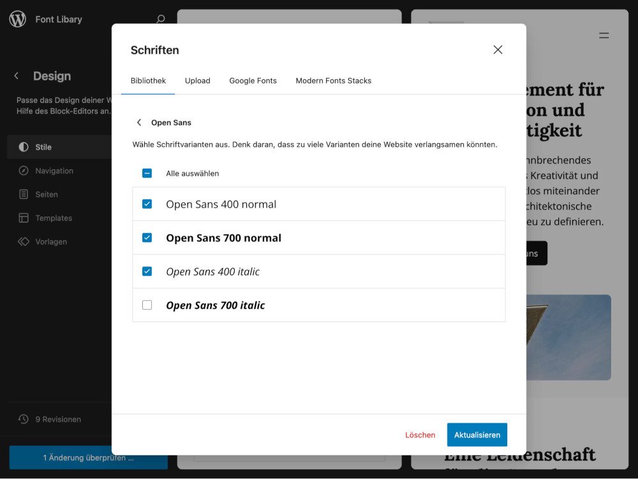Screen dimensions: 638x479
Task: Click the Stile half-circle icon
Action: [x=24, y=147]
